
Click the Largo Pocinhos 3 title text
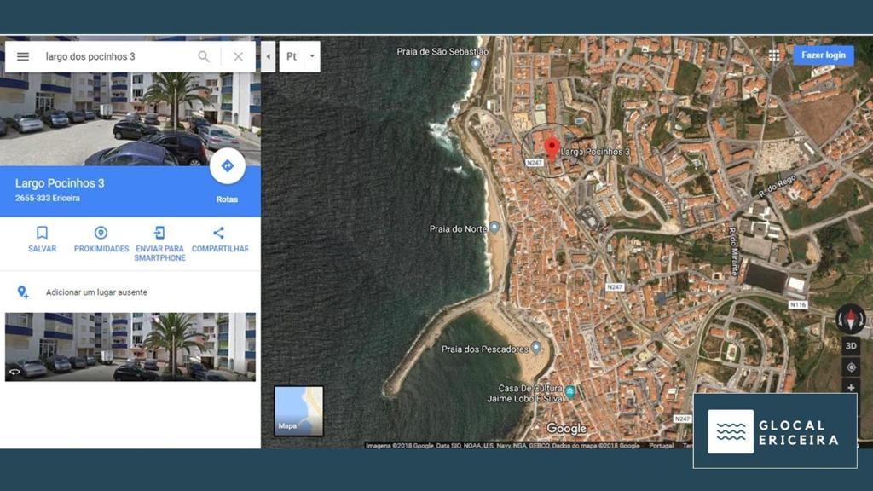60,183
